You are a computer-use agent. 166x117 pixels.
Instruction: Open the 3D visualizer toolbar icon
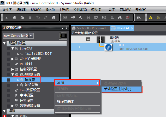tap(65, 17)
